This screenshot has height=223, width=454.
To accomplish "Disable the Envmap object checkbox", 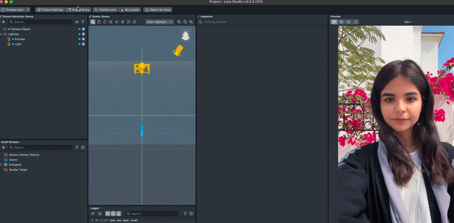I will pos(83,39).
